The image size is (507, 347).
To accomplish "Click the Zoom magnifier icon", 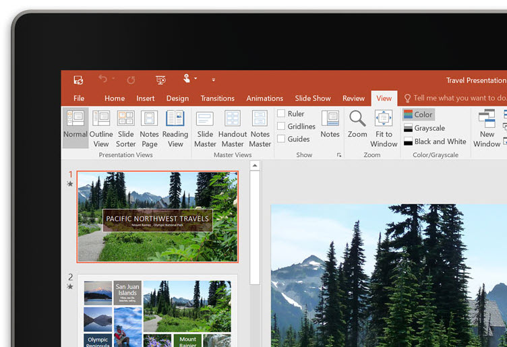I will point(357,119).
